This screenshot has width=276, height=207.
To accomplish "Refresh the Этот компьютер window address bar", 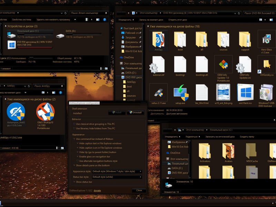I will click(x=66, y=13).
